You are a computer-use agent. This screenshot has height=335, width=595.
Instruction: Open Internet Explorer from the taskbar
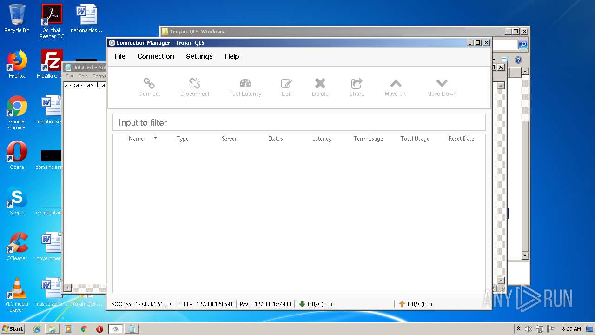point(37,329)
